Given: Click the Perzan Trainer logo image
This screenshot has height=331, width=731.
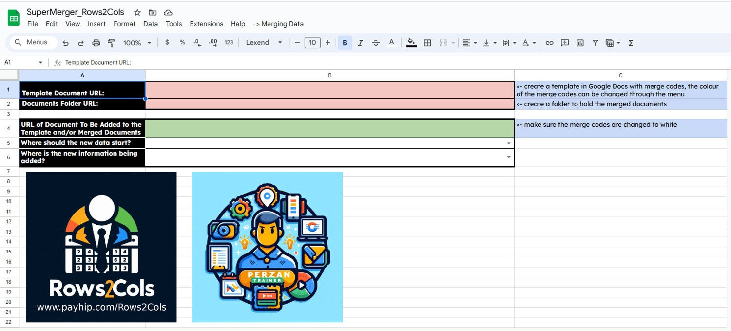Looking at the screenshot, I should pos(267,247).
